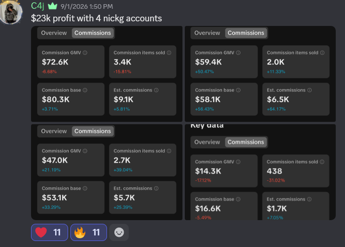Switch to Overview tab under Key data

tap(207, 142)
